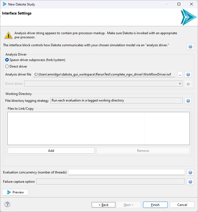Click the Dakota icon in title bar

coord(5,4)
